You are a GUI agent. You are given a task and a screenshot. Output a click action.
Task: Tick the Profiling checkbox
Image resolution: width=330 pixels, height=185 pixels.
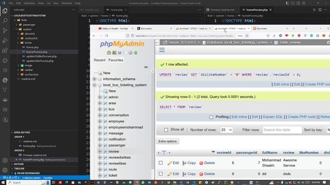[x=211, y=117]
